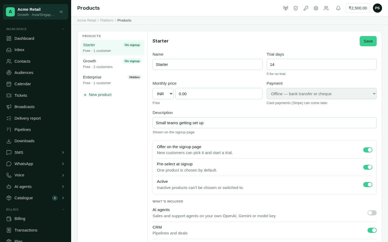
Task: Go to Pipelines in sidebar
Action: click(x=36, y=130)
